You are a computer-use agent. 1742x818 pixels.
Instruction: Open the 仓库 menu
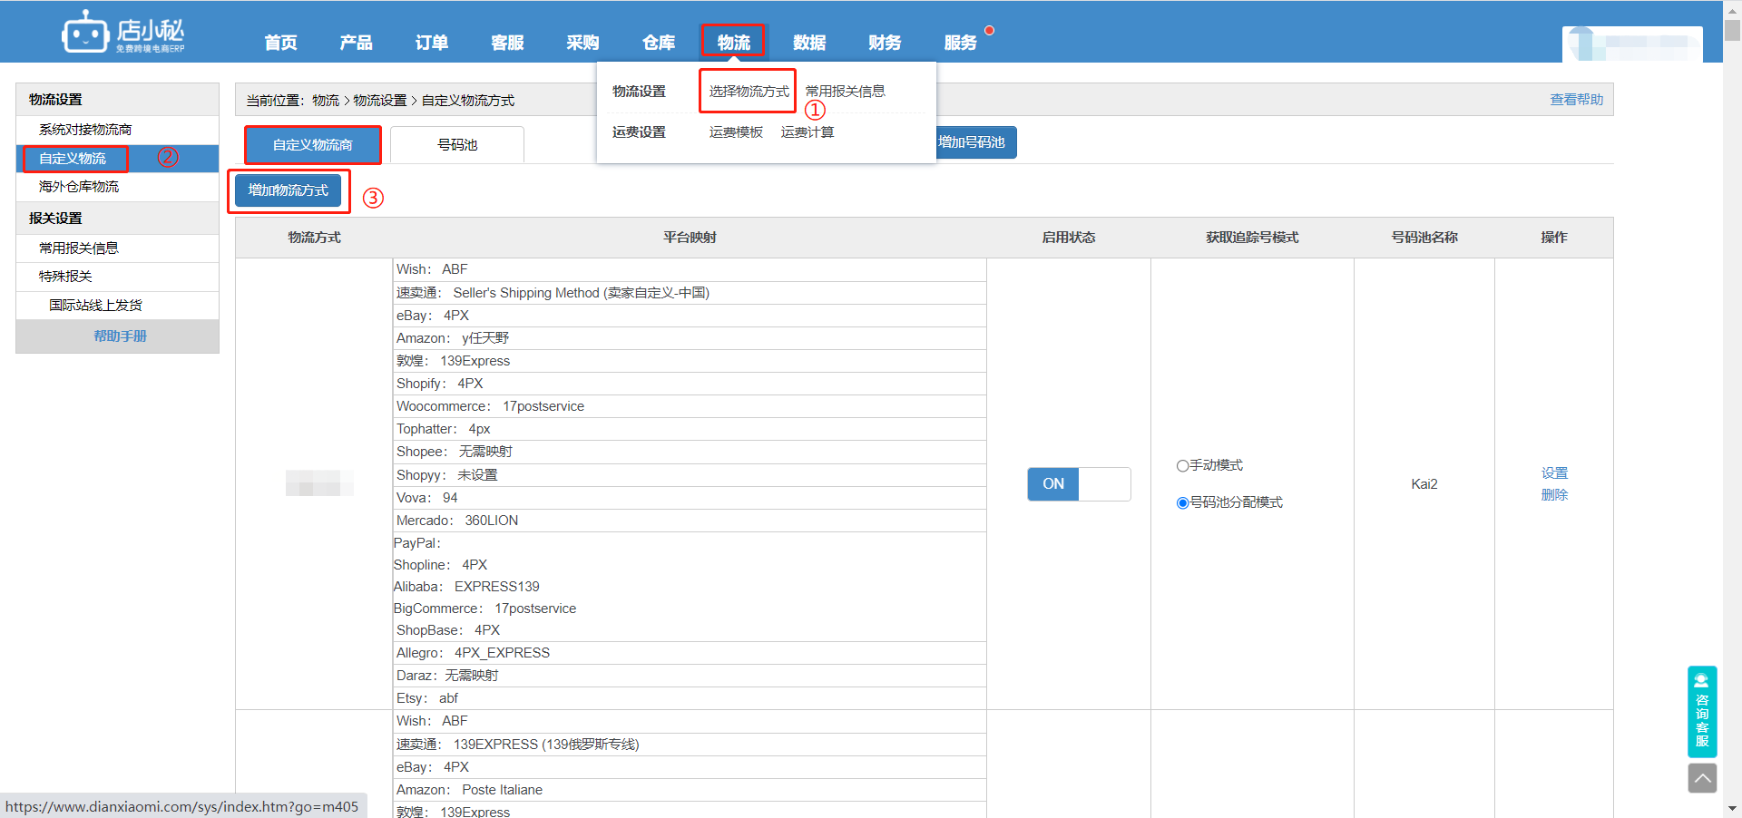pyautogui.click(x=659, y=43)
